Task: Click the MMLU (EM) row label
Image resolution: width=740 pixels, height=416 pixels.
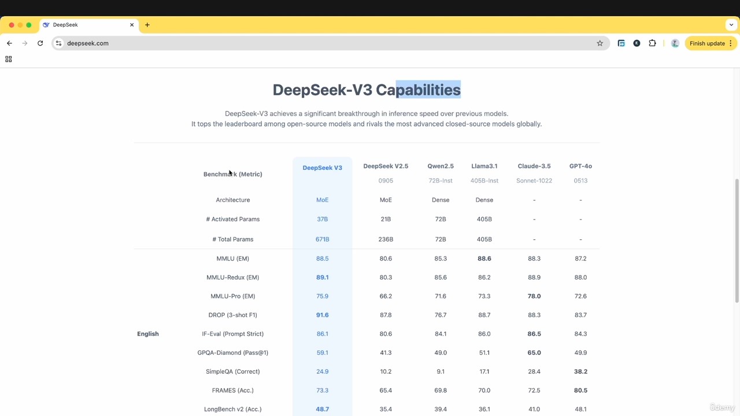Action: 233,258
